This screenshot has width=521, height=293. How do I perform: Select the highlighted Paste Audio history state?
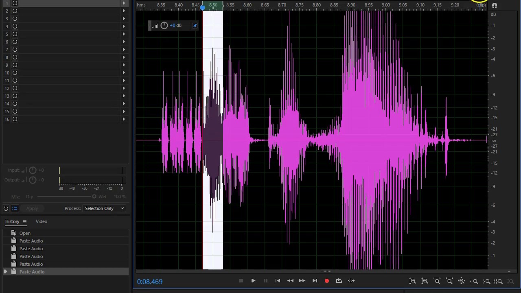[x=65, y=272]
